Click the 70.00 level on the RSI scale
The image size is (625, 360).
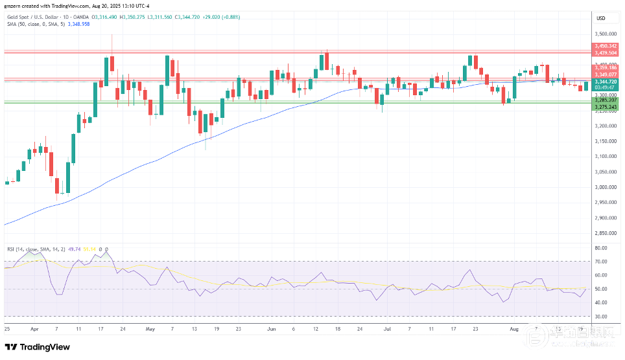(600, 262)
